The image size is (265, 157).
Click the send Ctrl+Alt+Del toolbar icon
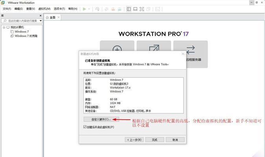(97, 9)
